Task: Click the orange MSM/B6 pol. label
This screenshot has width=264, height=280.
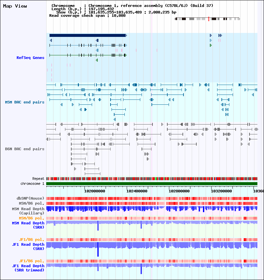Action: pos(31,218)
